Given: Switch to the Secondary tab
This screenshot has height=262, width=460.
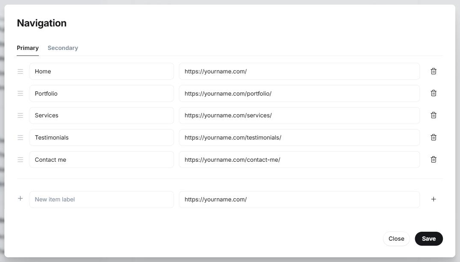Looking at the screenshot, I should coord(63,48).
